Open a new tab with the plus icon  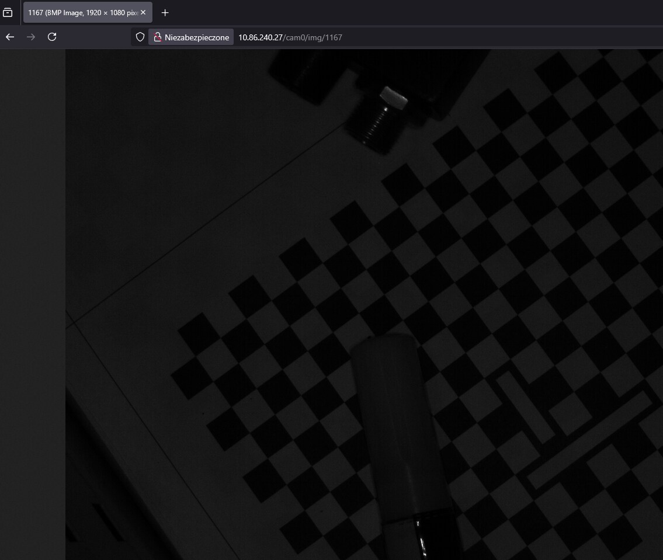tap(165, 12)
